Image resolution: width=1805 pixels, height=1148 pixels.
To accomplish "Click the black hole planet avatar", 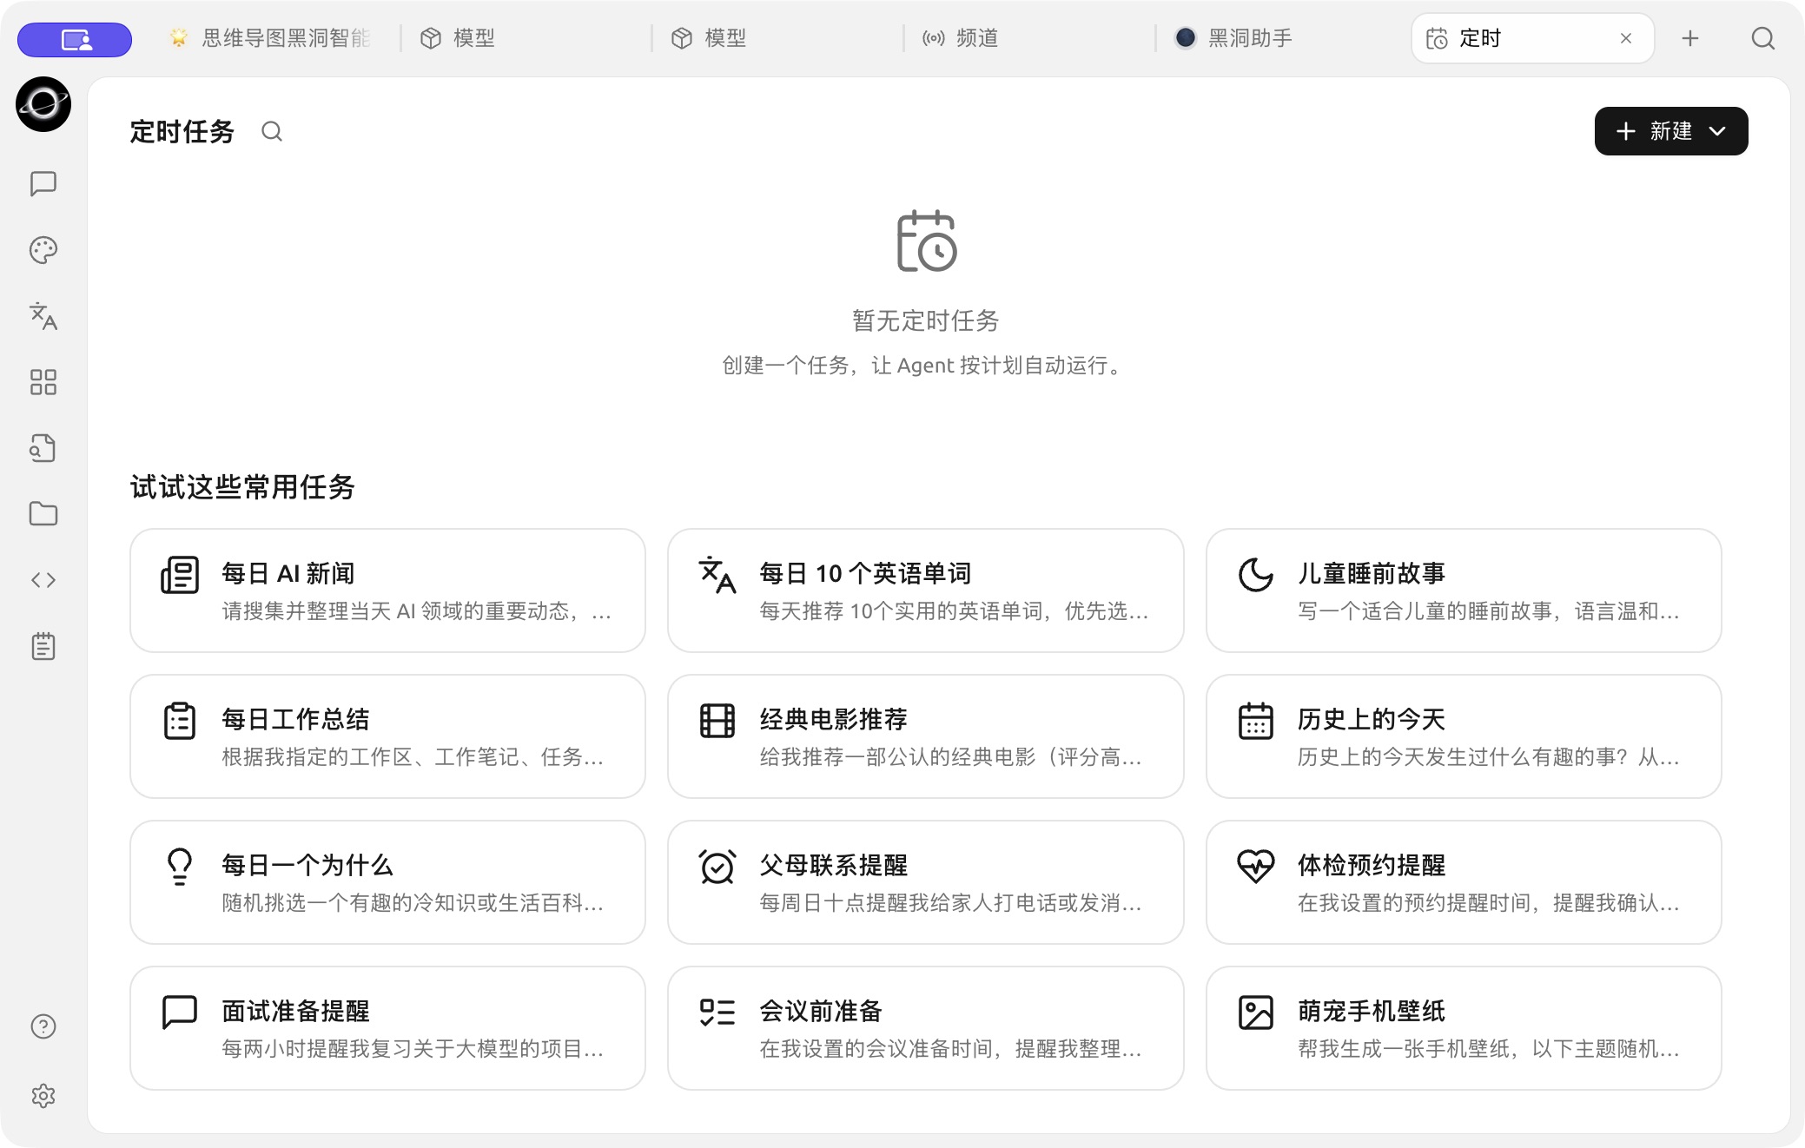I will pyautogui.click(x=43, y=104).
